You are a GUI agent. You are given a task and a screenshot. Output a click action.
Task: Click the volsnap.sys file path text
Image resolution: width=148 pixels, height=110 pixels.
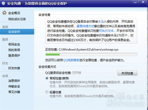tap(89, 50)
